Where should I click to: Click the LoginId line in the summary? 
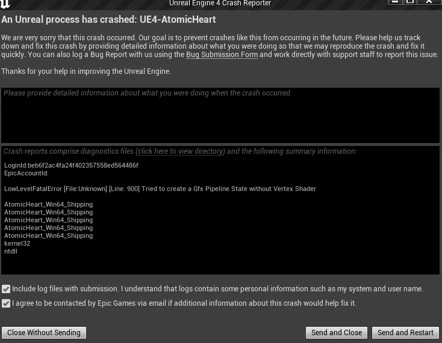click(71, 165)
